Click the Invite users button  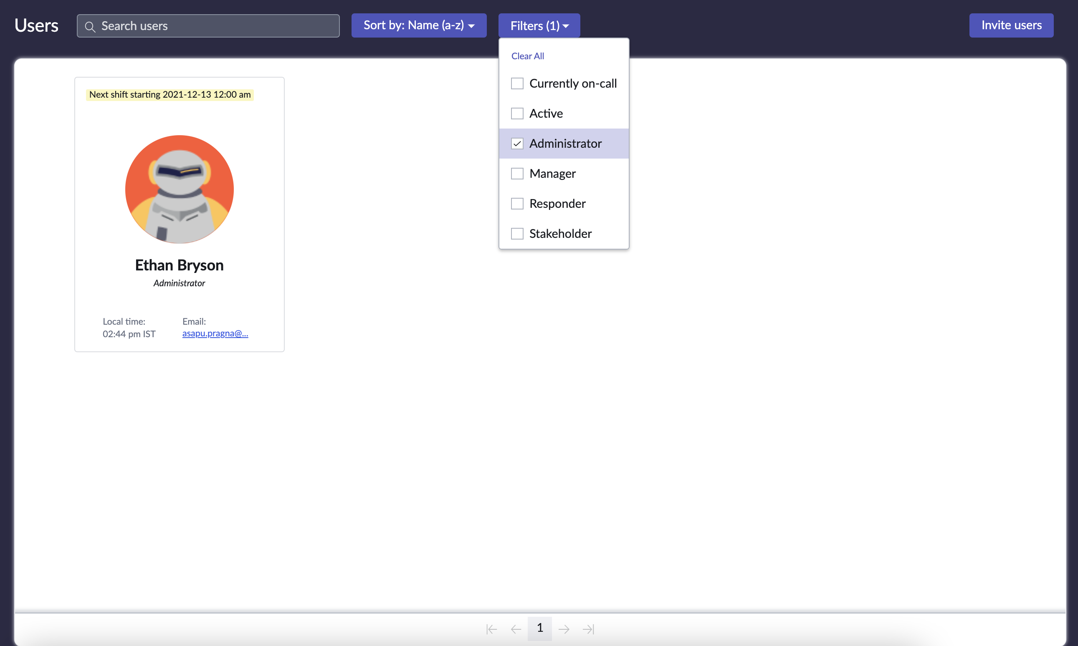pos(1011,25)
